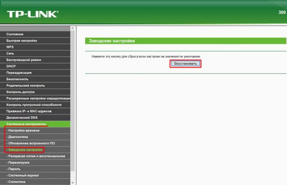Screen dimensions: 287x185
Task: Select Диагностика submenu item
Action: click(x=35, y=137)
